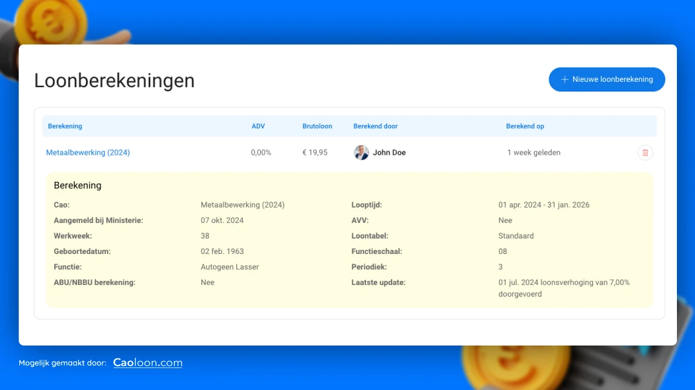Click the Berekening details panel heading

[77, 186]
